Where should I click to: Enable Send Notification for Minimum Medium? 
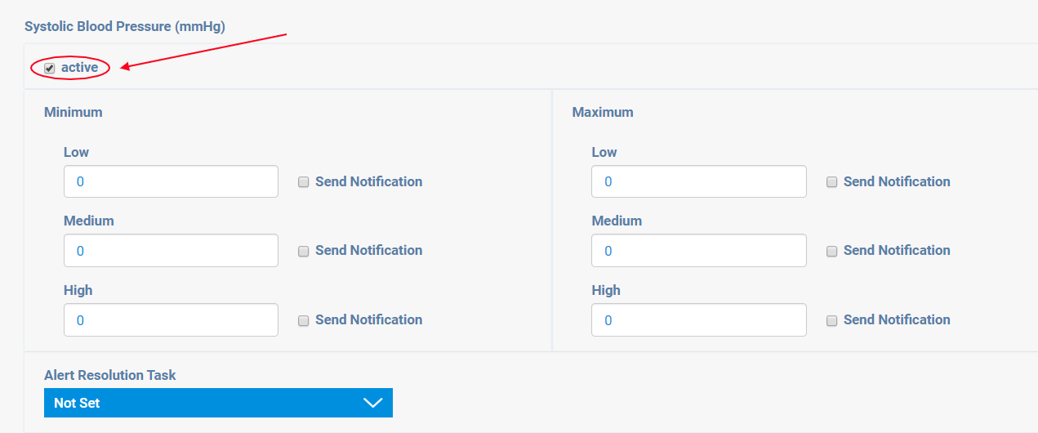(303, 251)
